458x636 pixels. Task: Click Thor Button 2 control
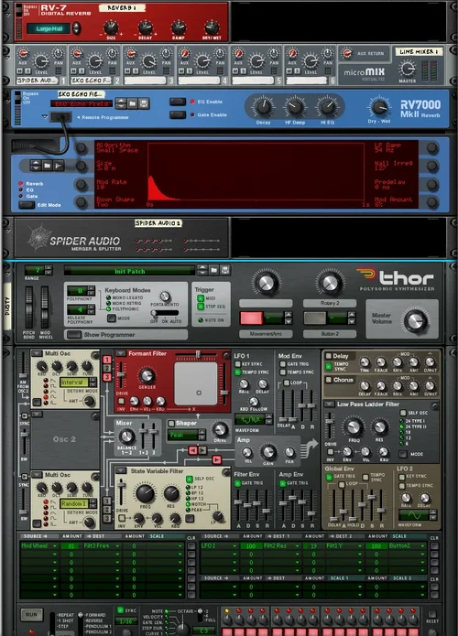315,318
